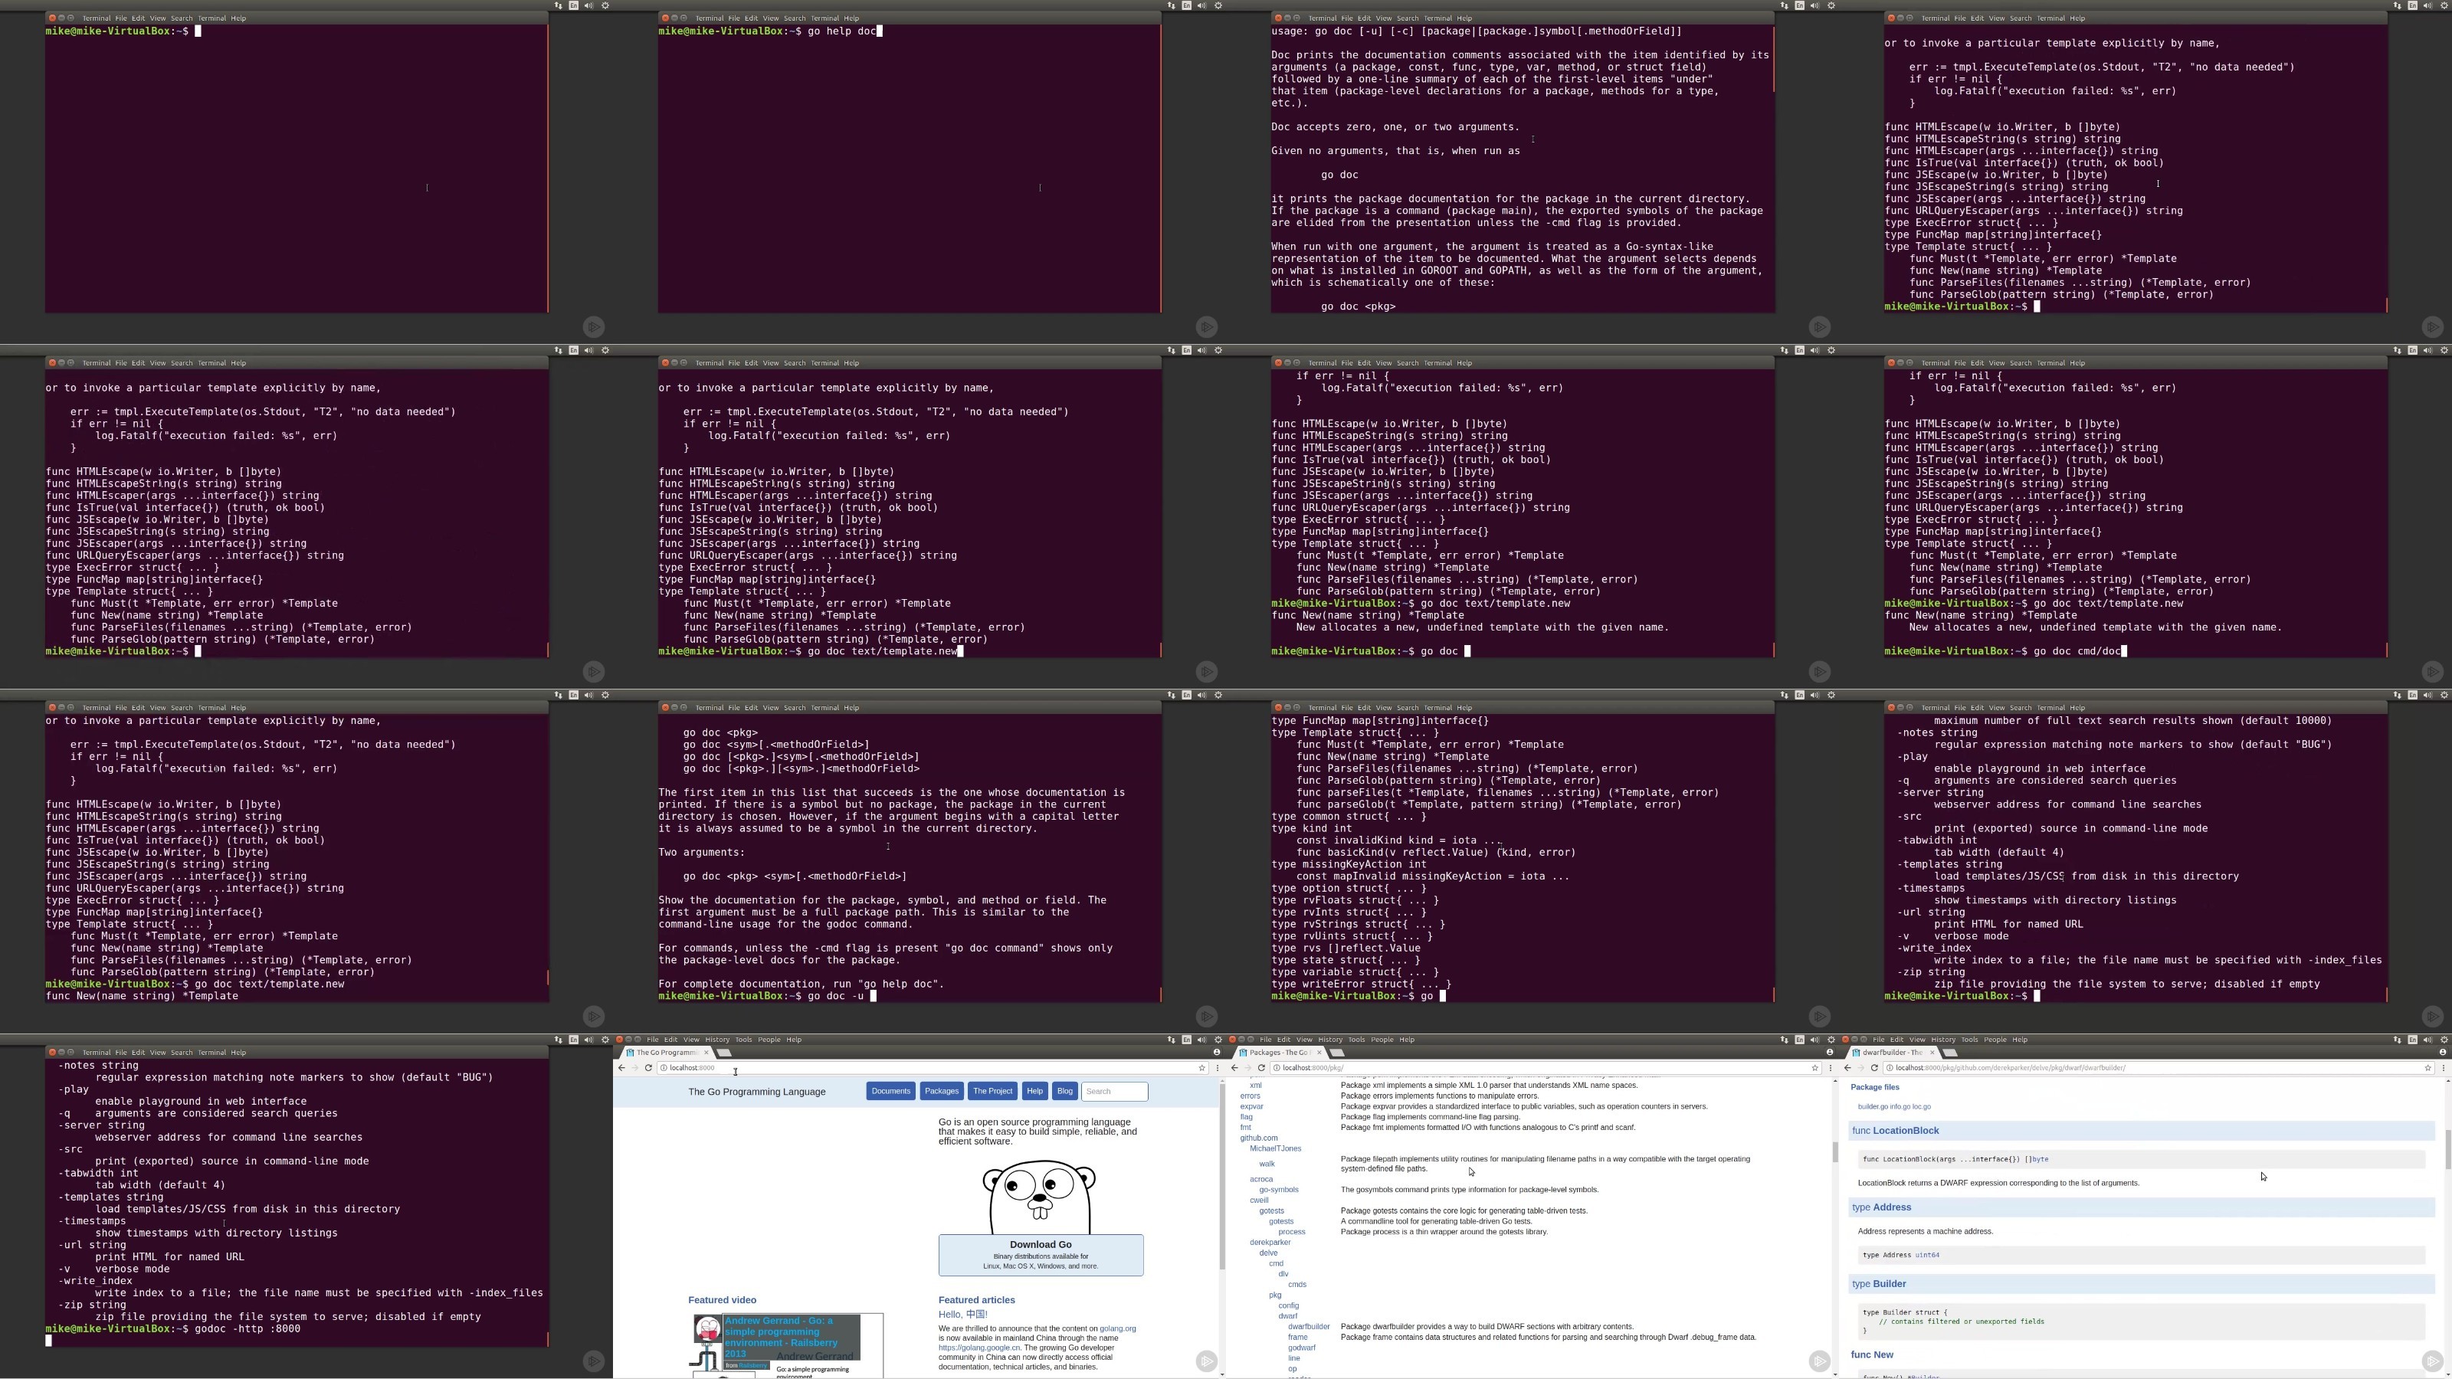Open a new tab beside the Packages tab

click(x=1336, y=1053)
